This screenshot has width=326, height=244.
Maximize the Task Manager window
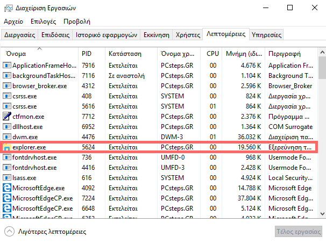point(290,8)
